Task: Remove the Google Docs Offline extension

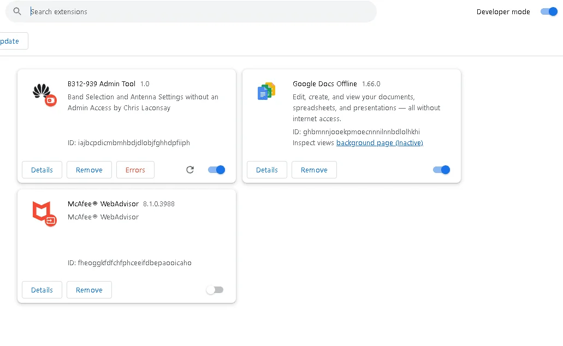Action: point(314,170)
